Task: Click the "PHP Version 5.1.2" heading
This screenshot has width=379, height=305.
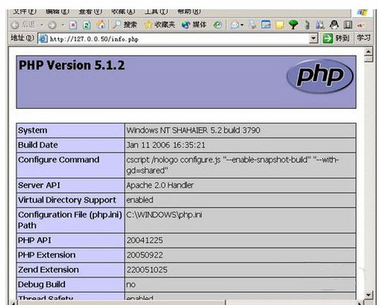Action: pyautogui.click(x=72, y=65)
